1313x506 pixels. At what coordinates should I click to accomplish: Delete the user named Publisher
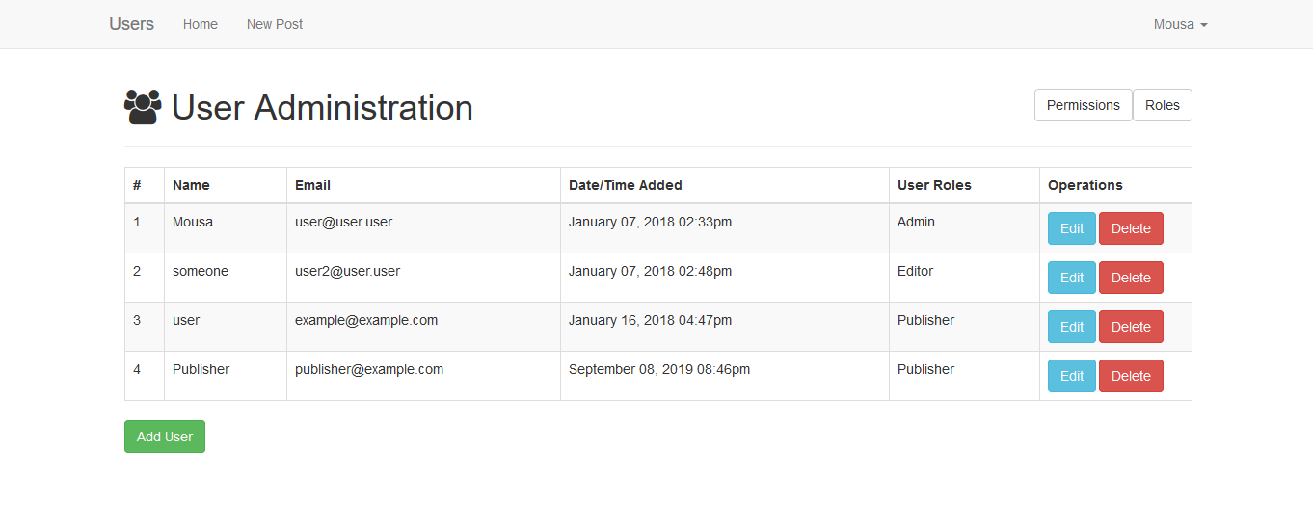[1131, 376]
